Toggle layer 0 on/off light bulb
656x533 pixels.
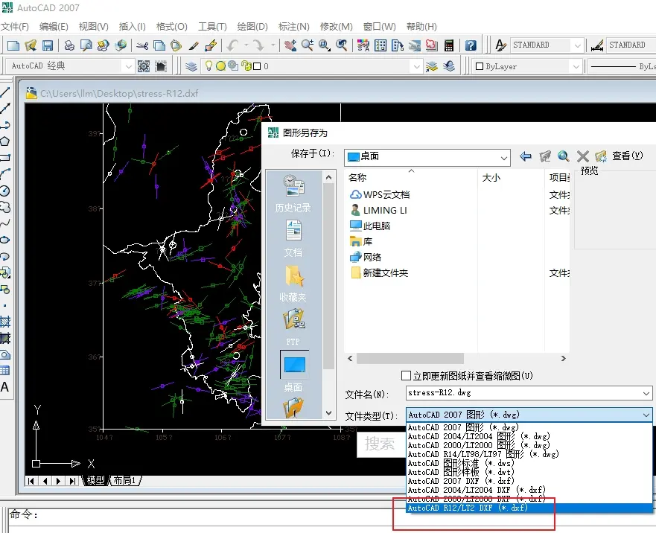208,66
